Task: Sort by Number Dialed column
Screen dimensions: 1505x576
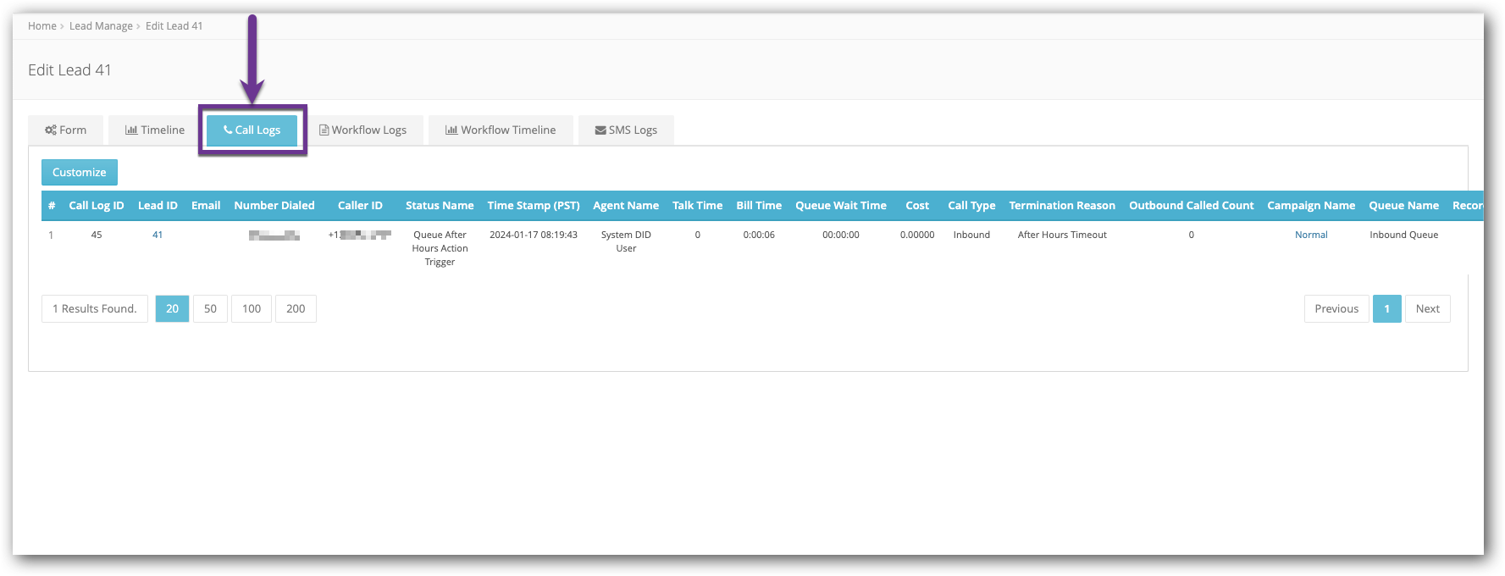Action: [274, 206]
